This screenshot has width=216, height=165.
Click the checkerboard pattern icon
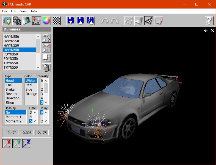(x=56, y=21)
